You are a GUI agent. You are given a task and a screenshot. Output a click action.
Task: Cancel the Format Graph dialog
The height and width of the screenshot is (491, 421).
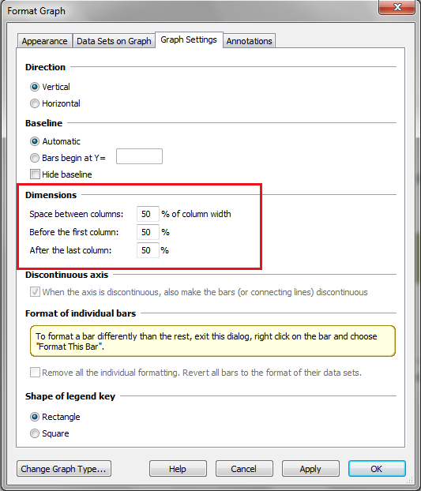244,469
